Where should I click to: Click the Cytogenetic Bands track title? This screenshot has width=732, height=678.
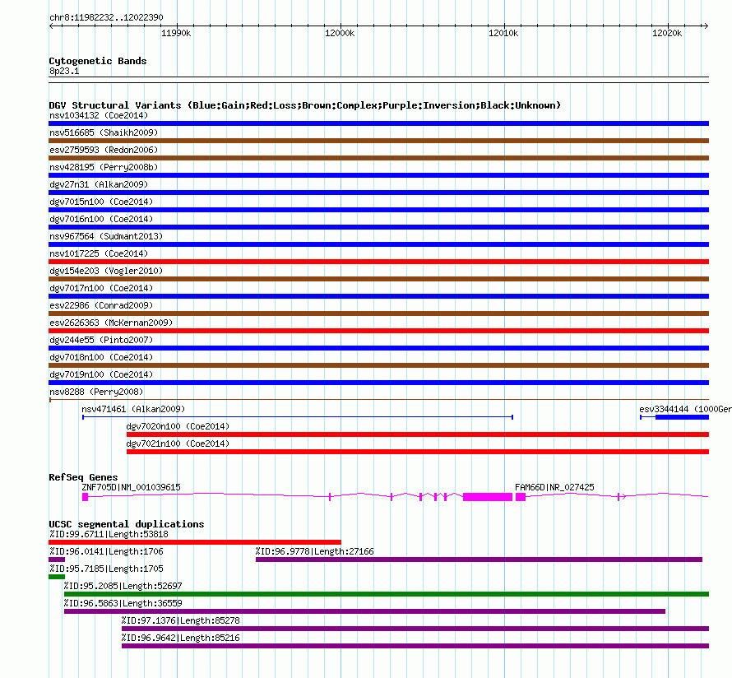98,61
